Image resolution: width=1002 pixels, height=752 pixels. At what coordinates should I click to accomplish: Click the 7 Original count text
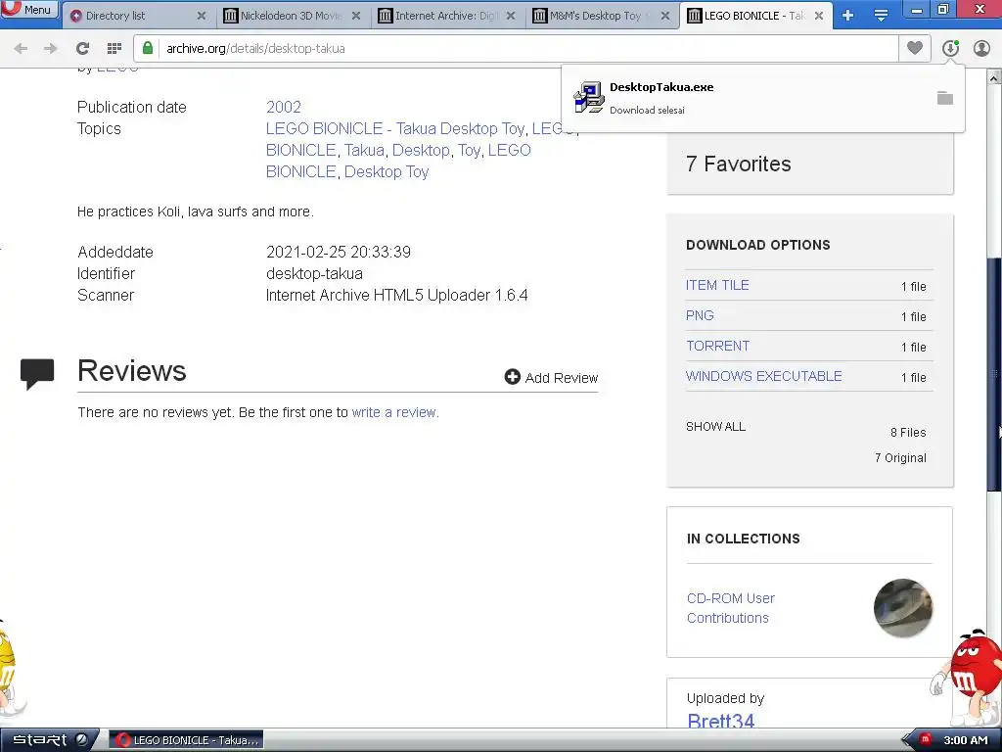[x=900, y=458]
